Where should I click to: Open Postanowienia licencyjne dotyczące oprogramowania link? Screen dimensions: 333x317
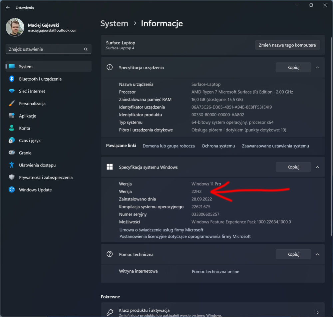coord(185,236)
